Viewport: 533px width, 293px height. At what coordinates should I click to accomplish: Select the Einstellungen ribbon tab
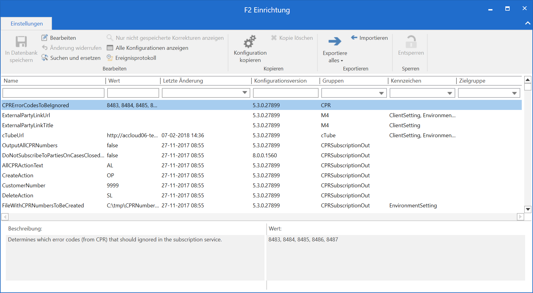coord(27,24)
